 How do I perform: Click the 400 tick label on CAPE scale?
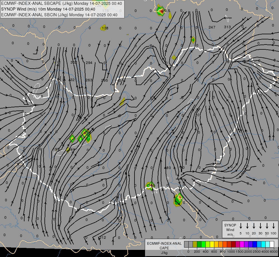pyautogui.click(x=205, y=252)
